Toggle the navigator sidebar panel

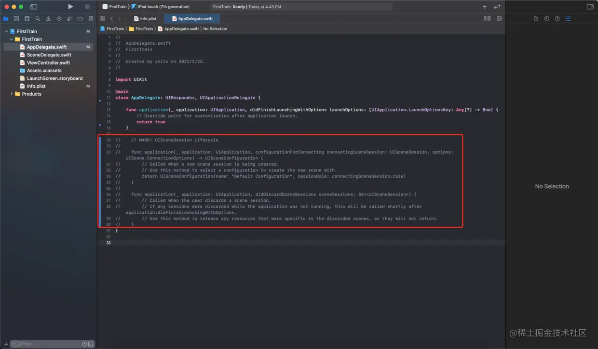34,7
